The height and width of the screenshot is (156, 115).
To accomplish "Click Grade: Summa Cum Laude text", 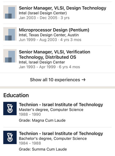I will click(43, 149).
